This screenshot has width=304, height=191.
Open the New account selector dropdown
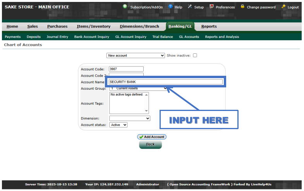[136, 55]
